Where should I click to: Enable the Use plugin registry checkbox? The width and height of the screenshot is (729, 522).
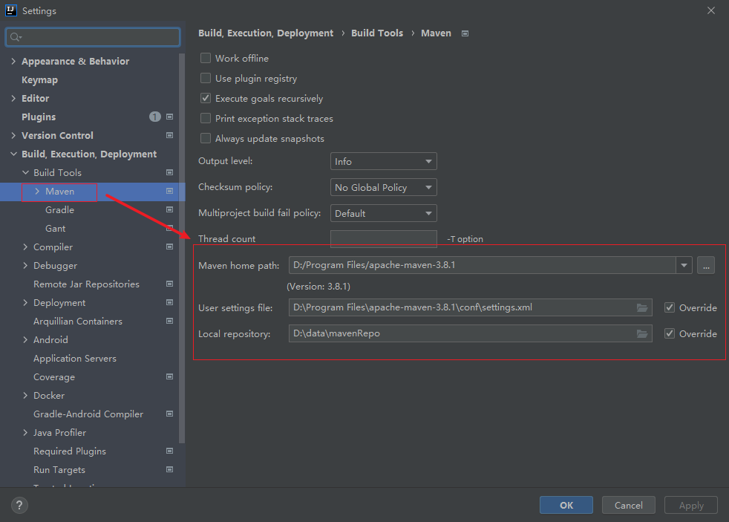tap(206, 78)
